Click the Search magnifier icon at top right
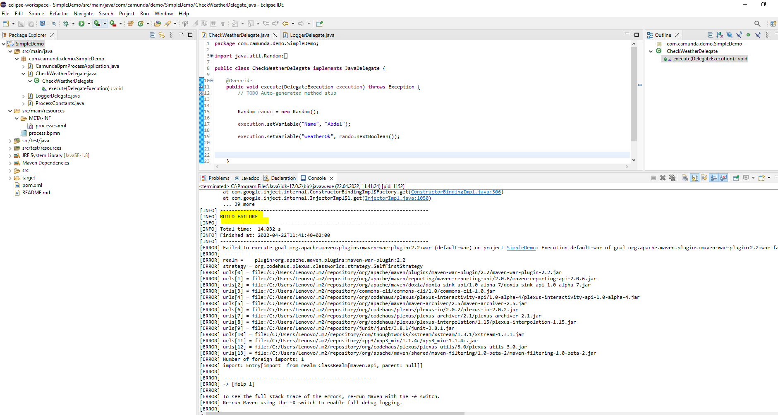 [757, 24]
